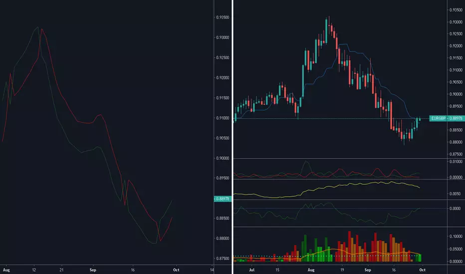Image resolution: width=465 pixels, height=274 pixels.
Task: Select 0.88500 on the left chart price axis
Action: [x=223, y=218]
